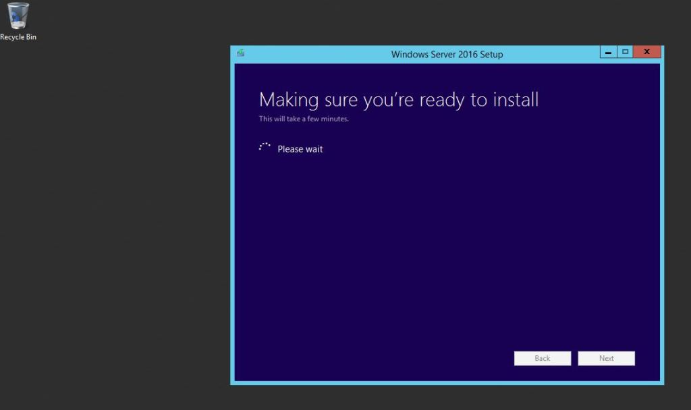Click the Making sure you're ready headline

pyautogui.click(x=398, y=99)
